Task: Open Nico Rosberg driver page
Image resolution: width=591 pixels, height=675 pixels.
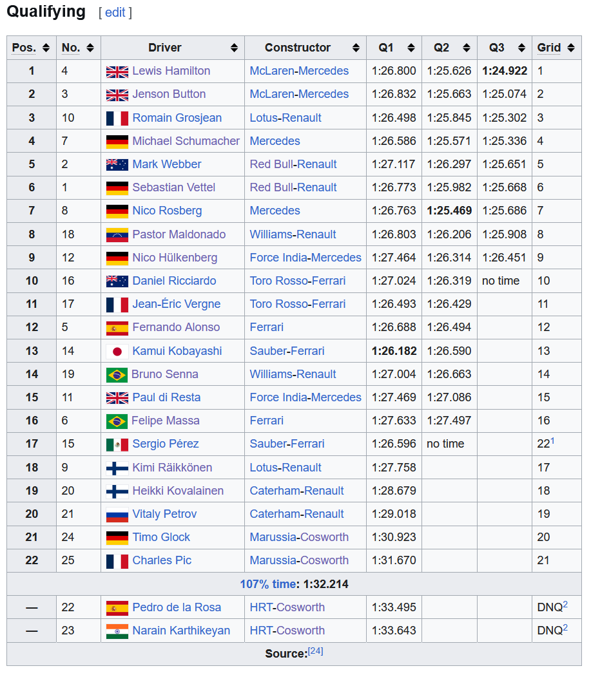Action: pyautogui.click(x=167, y=211)
